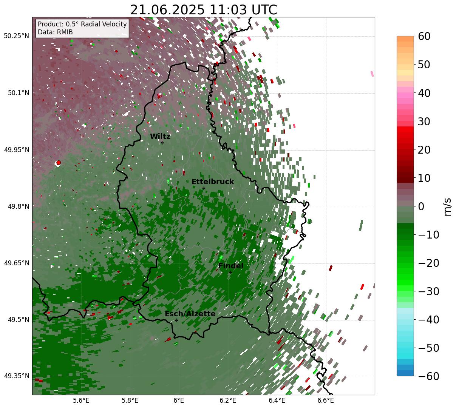456x408 pixels.
Task: Click the −50 tick label on colorbar
Action: coord(428,348)
